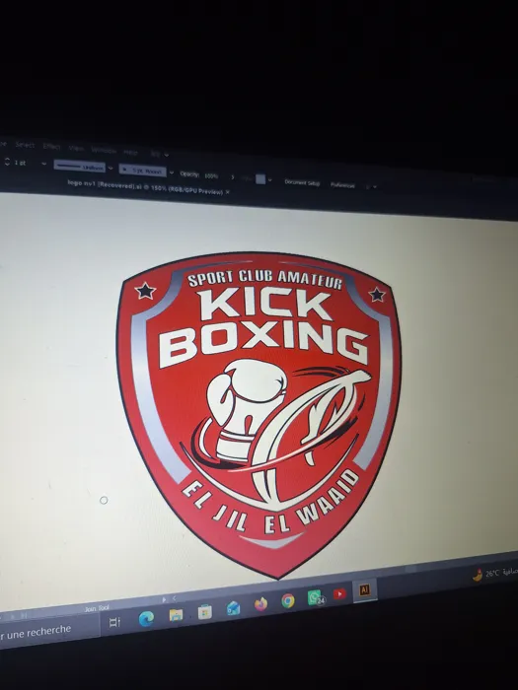Click the boxing glove artwork on canvas
Image resolution: width=518 pixels, height=690 pixels.
coord(248,409)
